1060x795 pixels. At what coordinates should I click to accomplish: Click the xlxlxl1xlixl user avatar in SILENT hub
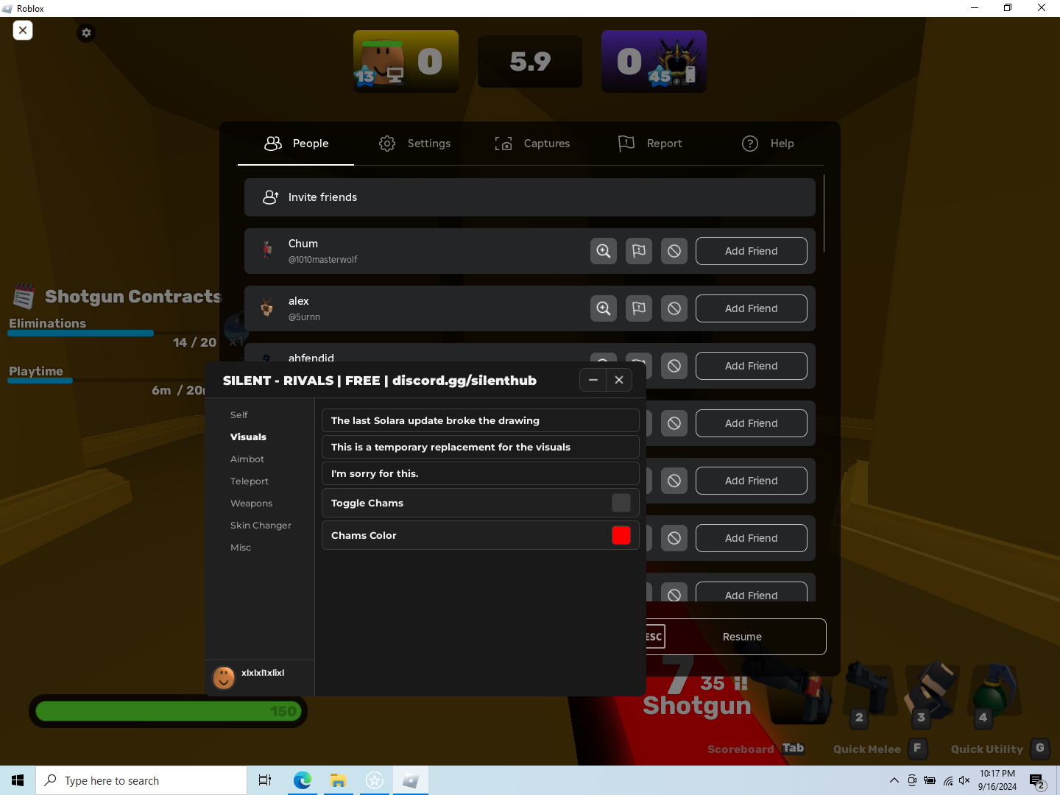tap(224, 677)
